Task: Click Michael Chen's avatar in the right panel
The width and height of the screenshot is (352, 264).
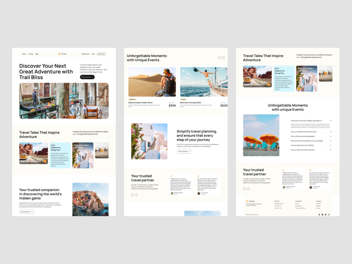Action: point(311,187)
